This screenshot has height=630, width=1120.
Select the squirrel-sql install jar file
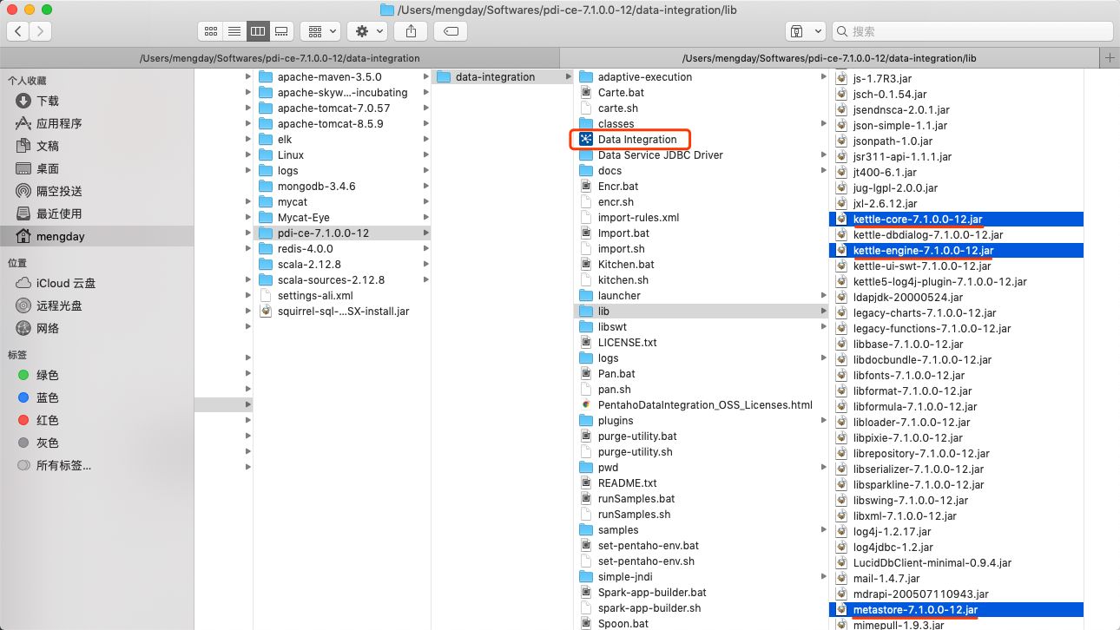point(342,311)
